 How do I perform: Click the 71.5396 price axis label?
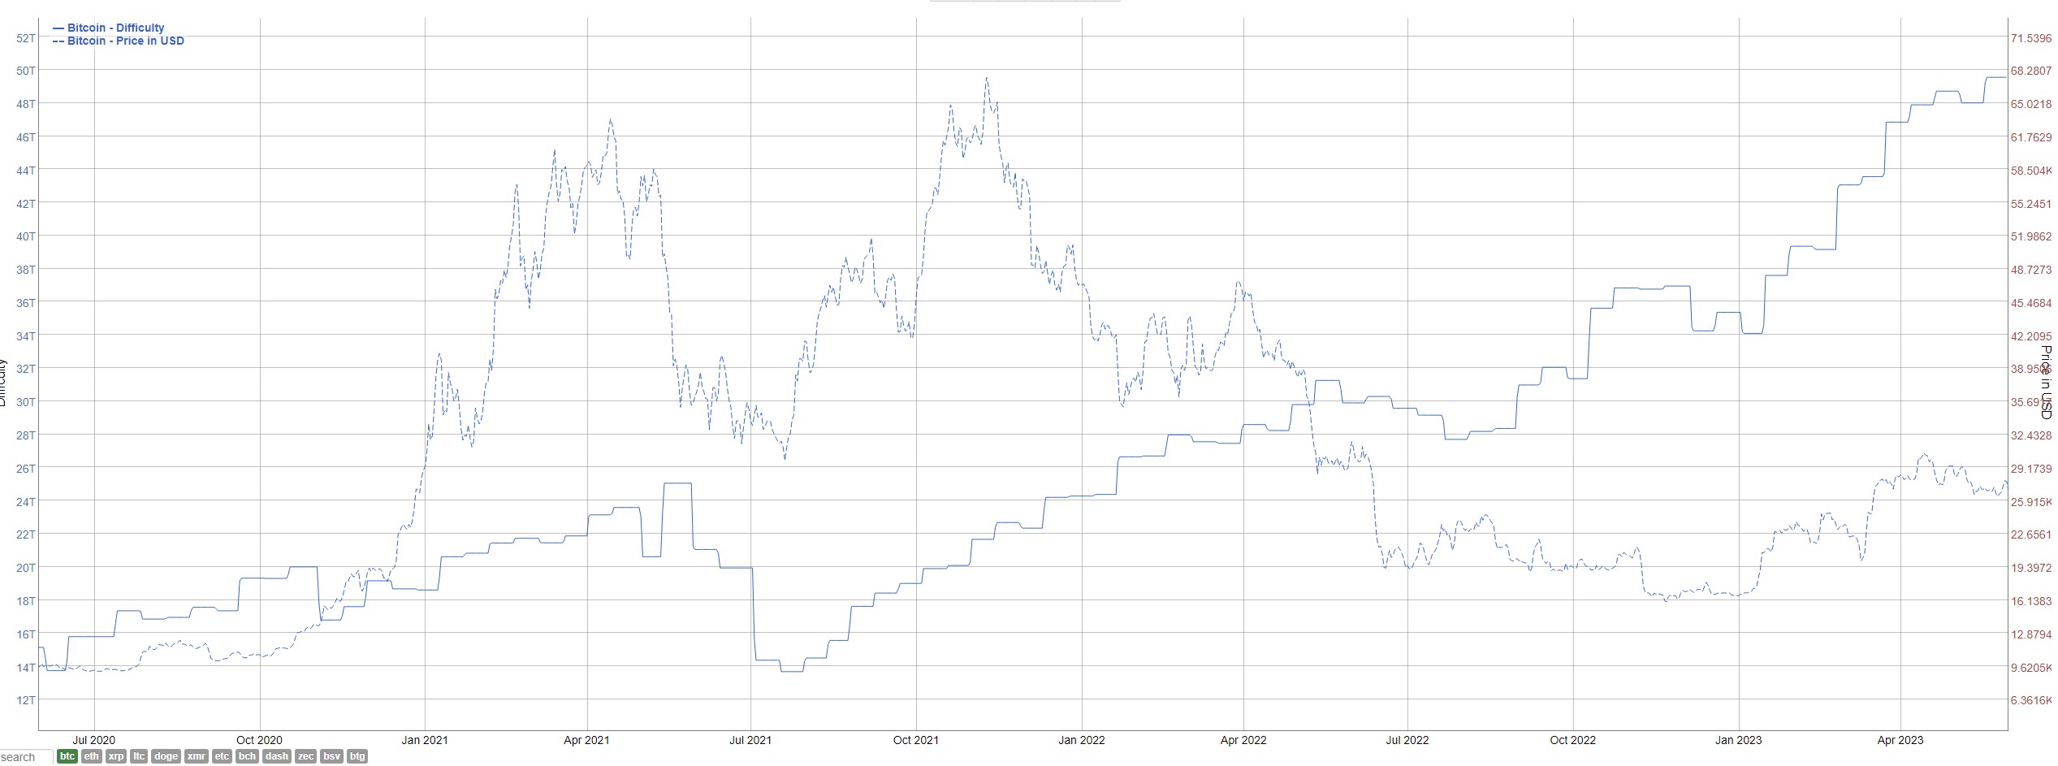pyautogui.click(x=2030, y=38)
